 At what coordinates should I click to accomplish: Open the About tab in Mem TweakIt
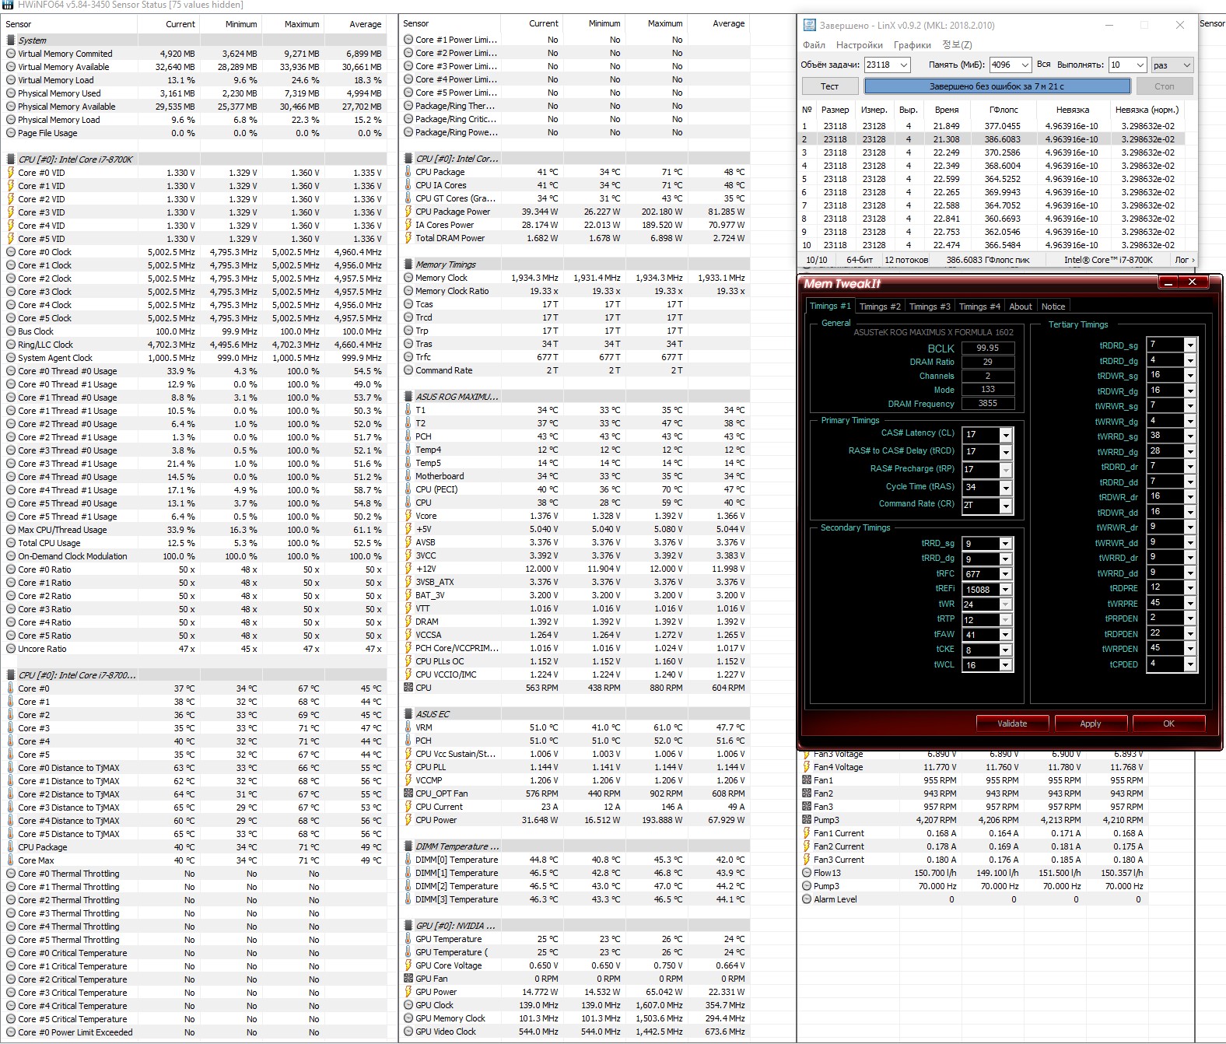1021,307
